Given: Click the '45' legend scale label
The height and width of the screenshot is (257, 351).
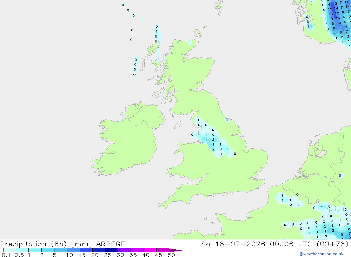Looking at the screenshot, I should click(x=159, y=255).
